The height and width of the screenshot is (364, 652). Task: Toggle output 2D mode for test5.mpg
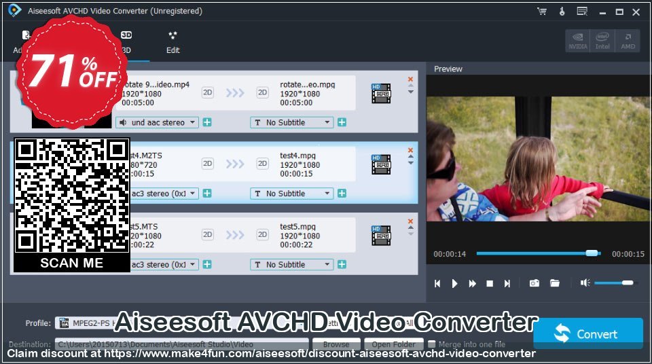point(262,234)
